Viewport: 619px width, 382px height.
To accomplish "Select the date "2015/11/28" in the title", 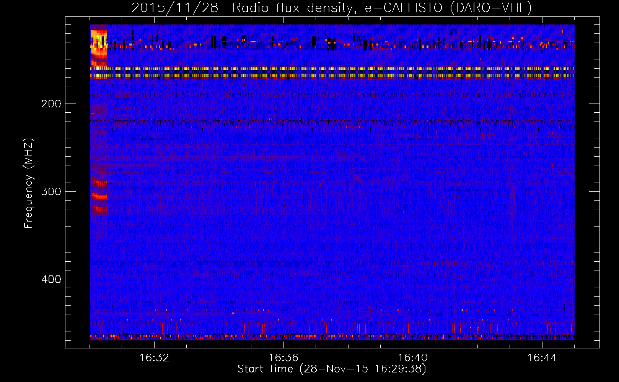I will [x=175, y=8].
